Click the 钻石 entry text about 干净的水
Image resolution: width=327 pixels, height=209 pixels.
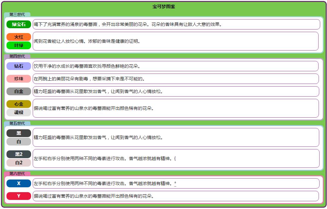click(x=87, y=66)
